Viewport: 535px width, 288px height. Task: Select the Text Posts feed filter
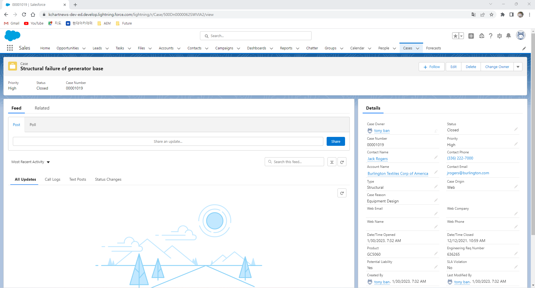point(78,179)
